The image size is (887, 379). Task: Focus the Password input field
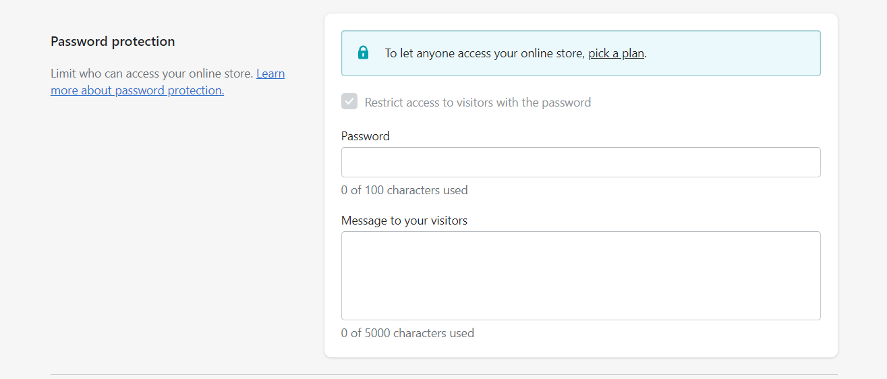point(581,162)
